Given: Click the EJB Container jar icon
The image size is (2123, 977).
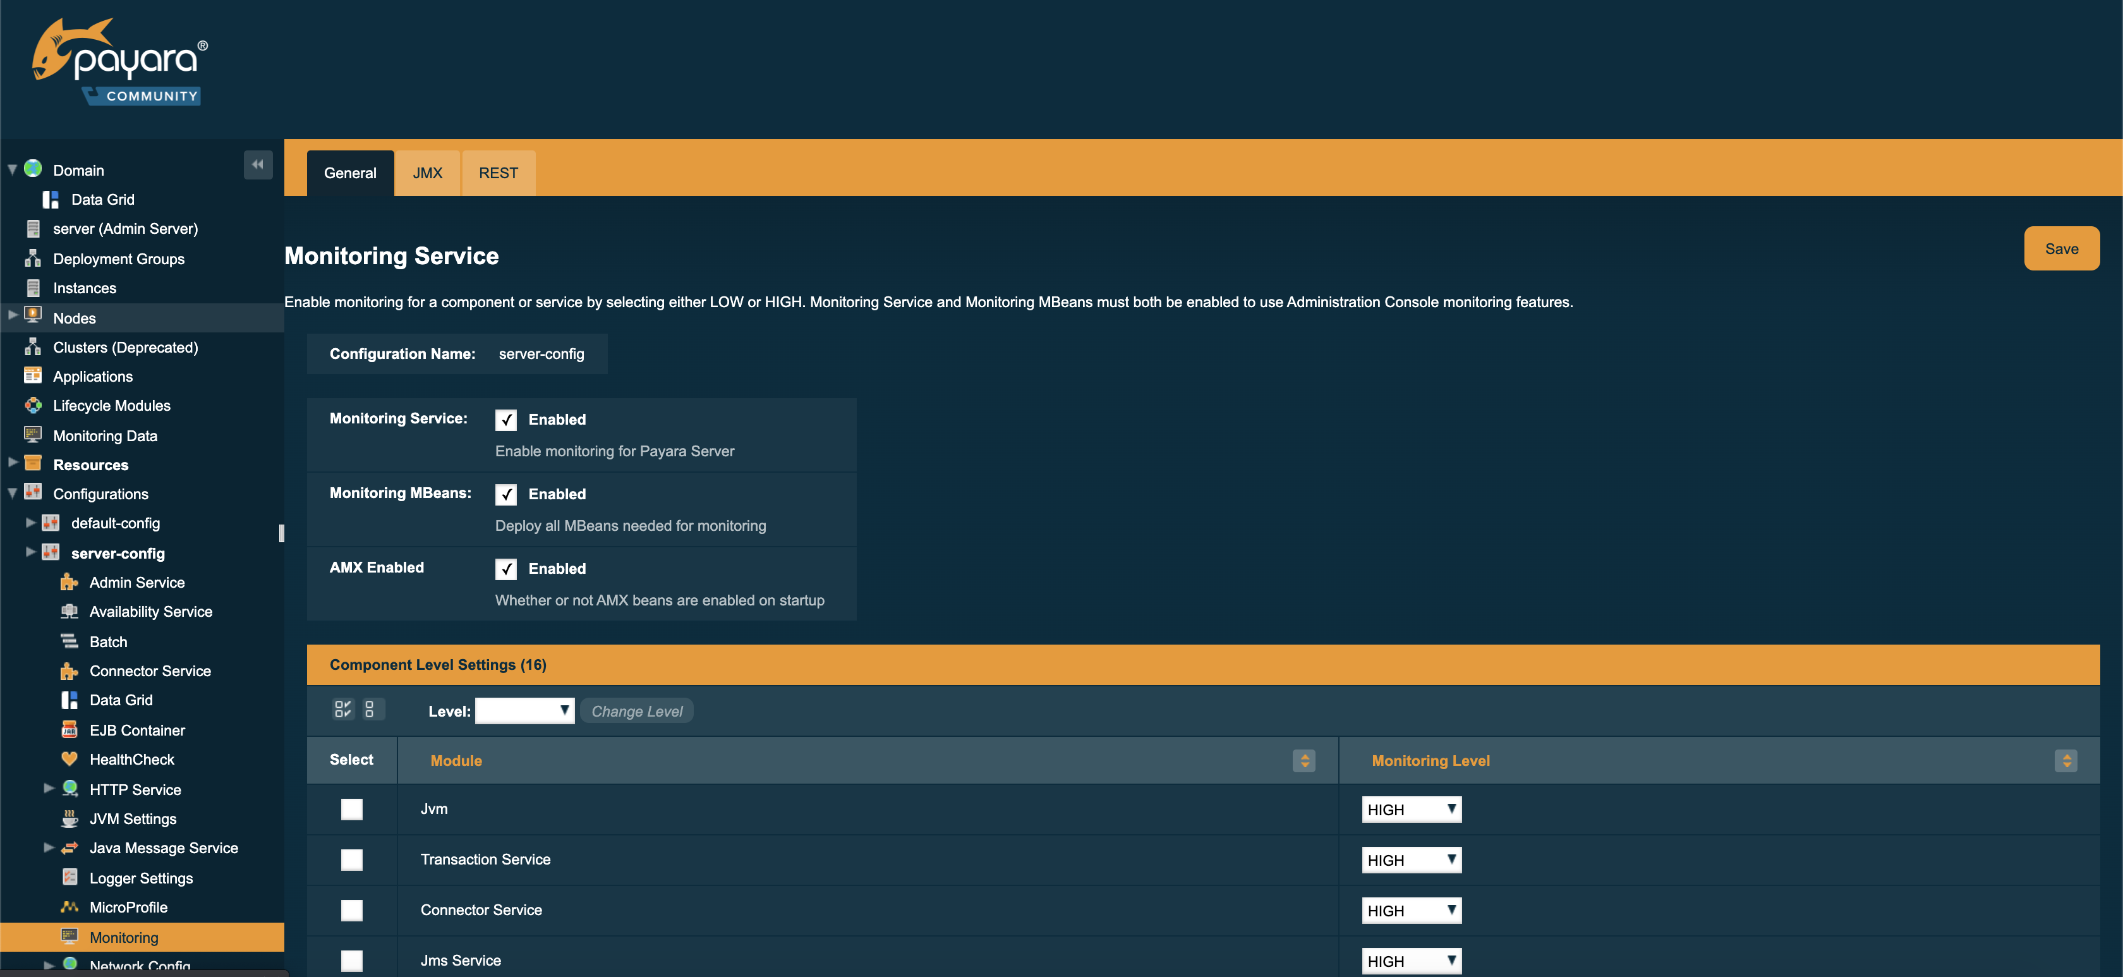Looking at the screenshot, I should [70, 730].
